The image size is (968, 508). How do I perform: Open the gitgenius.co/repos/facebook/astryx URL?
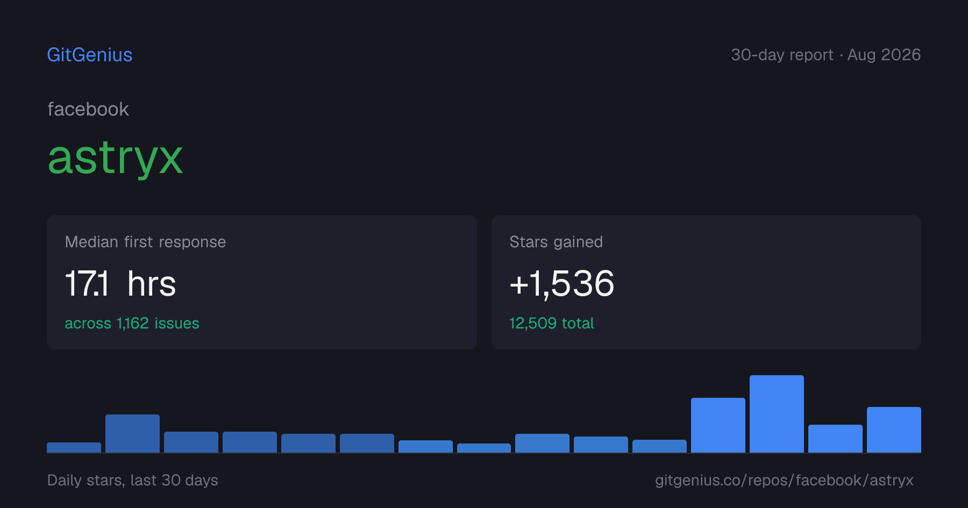pos(784,480)
